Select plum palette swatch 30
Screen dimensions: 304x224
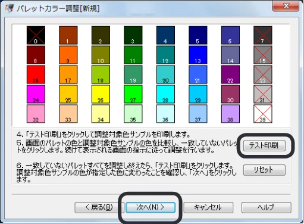click(230, 94)
